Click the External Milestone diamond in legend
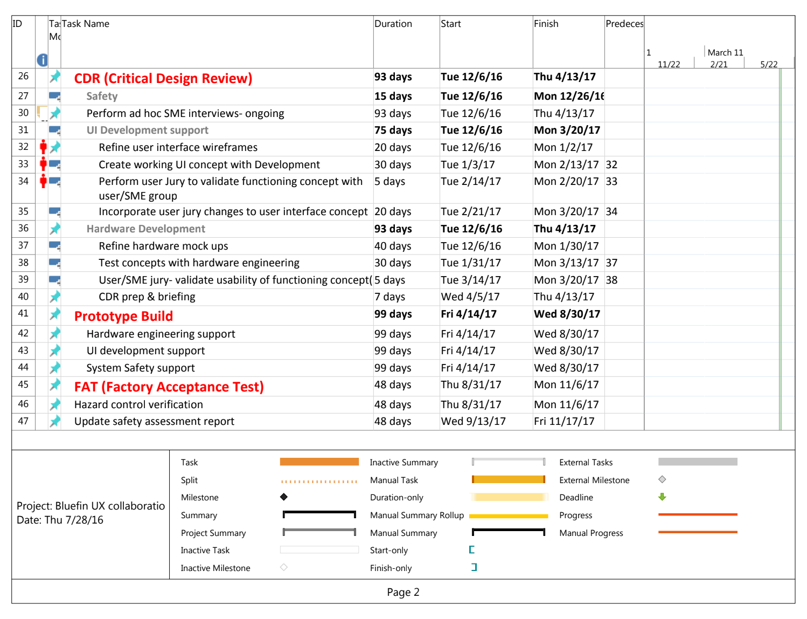The width and height of the screenshot is (807, 619). [663, 479]
